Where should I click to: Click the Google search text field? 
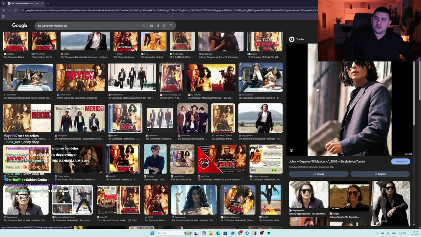(89, 26)
